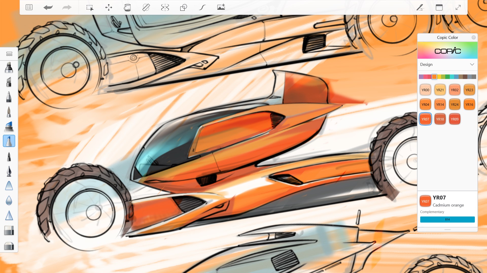Enable the Symmetry tool
This screenshot has width=487, height=273.
[x=165, y=7]
